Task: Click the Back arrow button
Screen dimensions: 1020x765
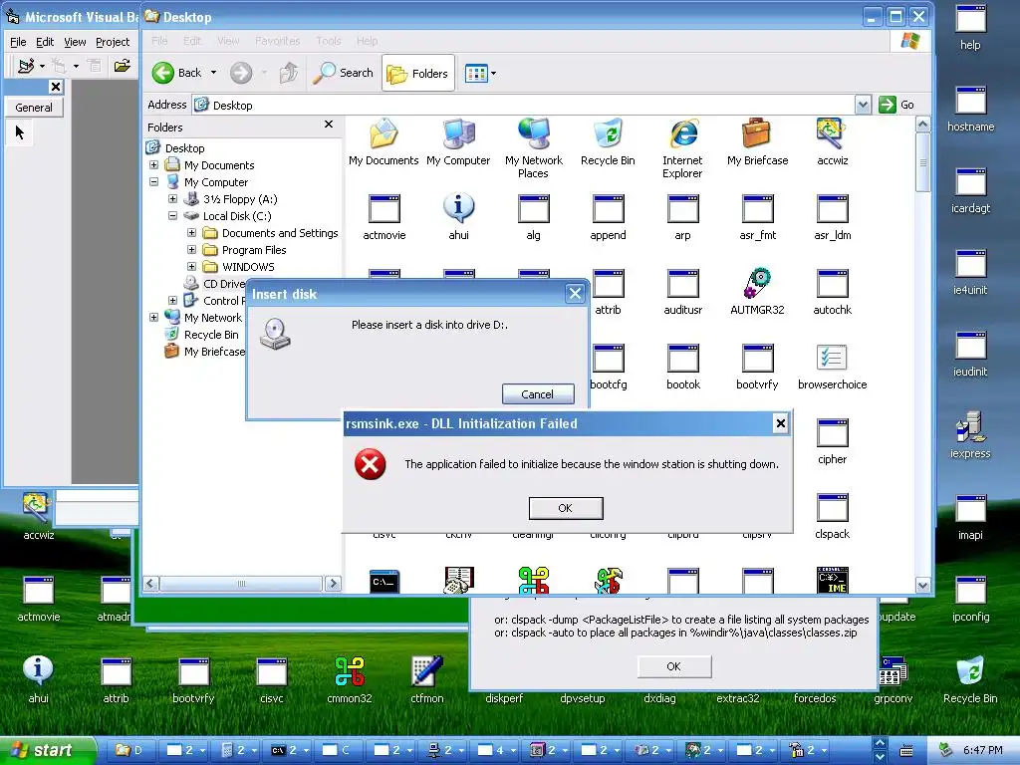Action: pos(177,73)
